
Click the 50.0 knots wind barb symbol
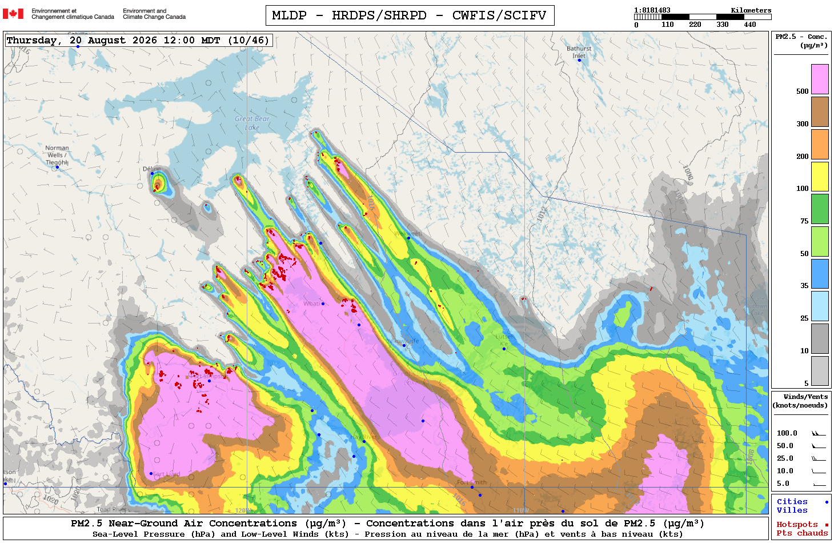[x=819, y=446]
